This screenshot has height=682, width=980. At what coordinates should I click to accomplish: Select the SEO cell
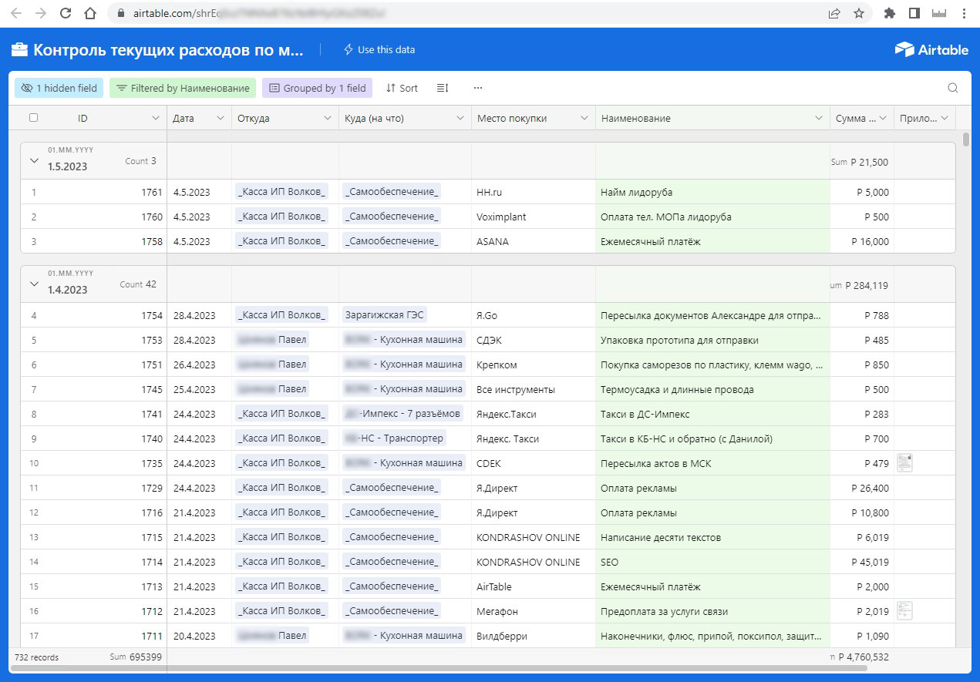[712, 562]
